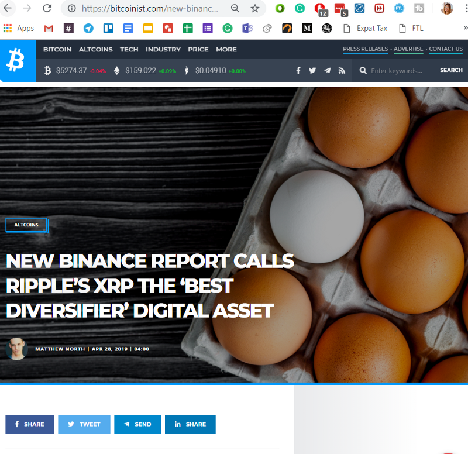Image resolution: width=468 pixels, height=454 pixels.
Task: Click the red fast-forward extension icon
Action: point(379,8)
